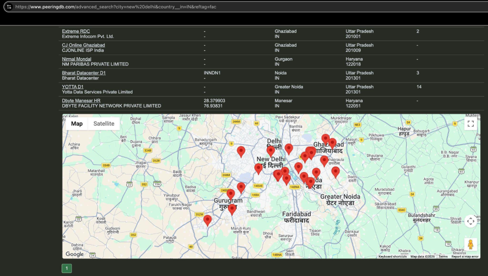The width and height of the screenshot is (488, 276).
Task: Select the map pin west of Delhi label
Action: coord(241,152)
